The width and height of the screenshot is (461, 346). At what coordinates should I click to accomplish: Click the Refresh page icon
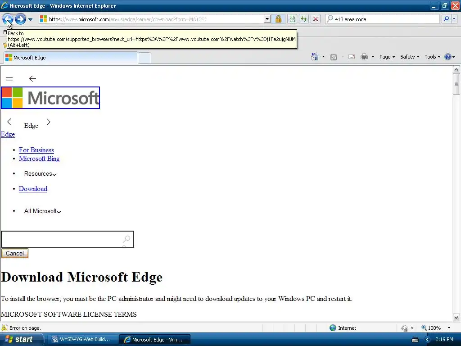click(304, 19)
